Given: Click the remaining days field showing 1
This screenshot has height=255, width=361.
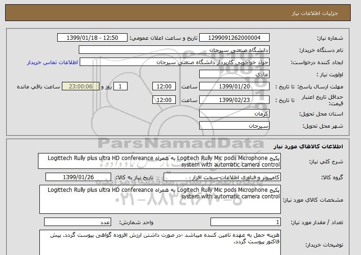Looking at the screenshot, I should click(120, 87).
